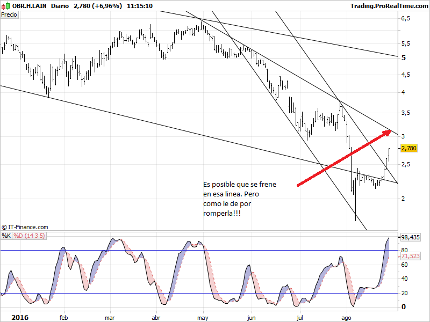Open the Precio panel label

tap(9, 15)
